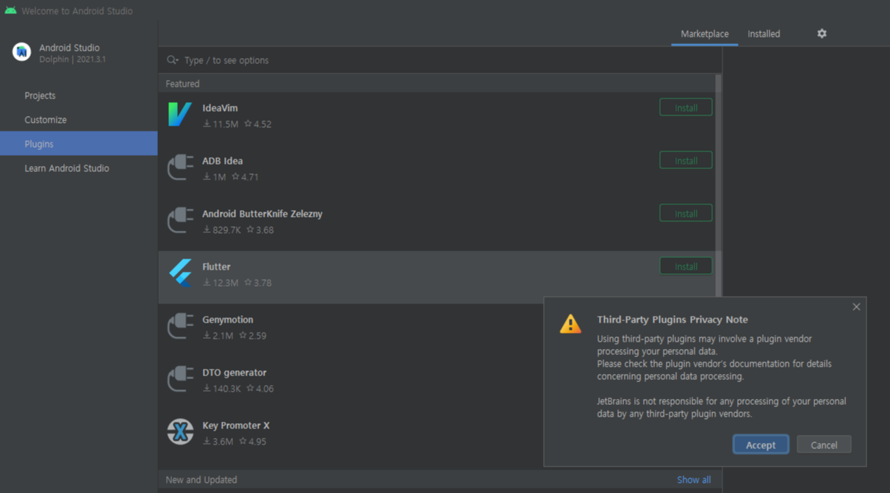Click IdeaVim's 11.5M downloads count

220,124
